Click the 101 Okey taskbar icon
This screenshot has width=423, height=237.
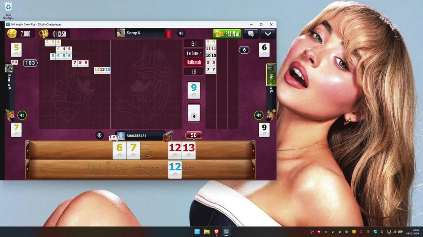(226, 232)
